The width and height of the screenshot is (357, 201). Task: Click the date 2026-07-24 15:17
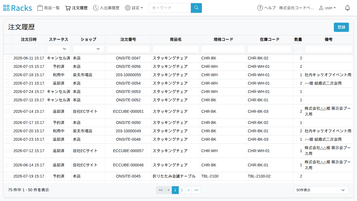tap(29, 92)
